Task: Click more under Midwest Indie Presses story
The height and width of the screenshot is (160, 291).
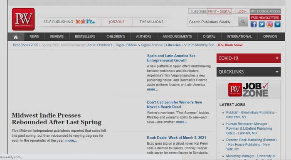Action: pyautogui.click(x=71, y=140)
